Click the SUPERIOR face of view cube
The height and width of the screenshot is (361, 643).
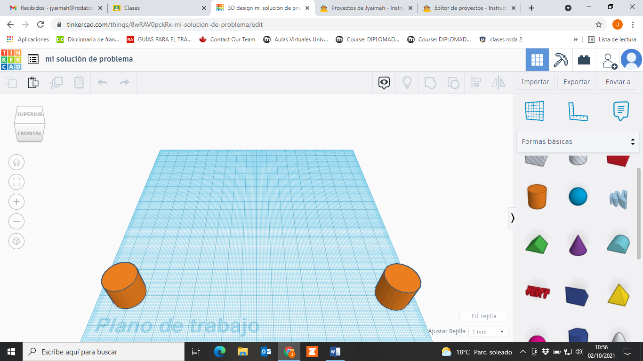point(30,115)
